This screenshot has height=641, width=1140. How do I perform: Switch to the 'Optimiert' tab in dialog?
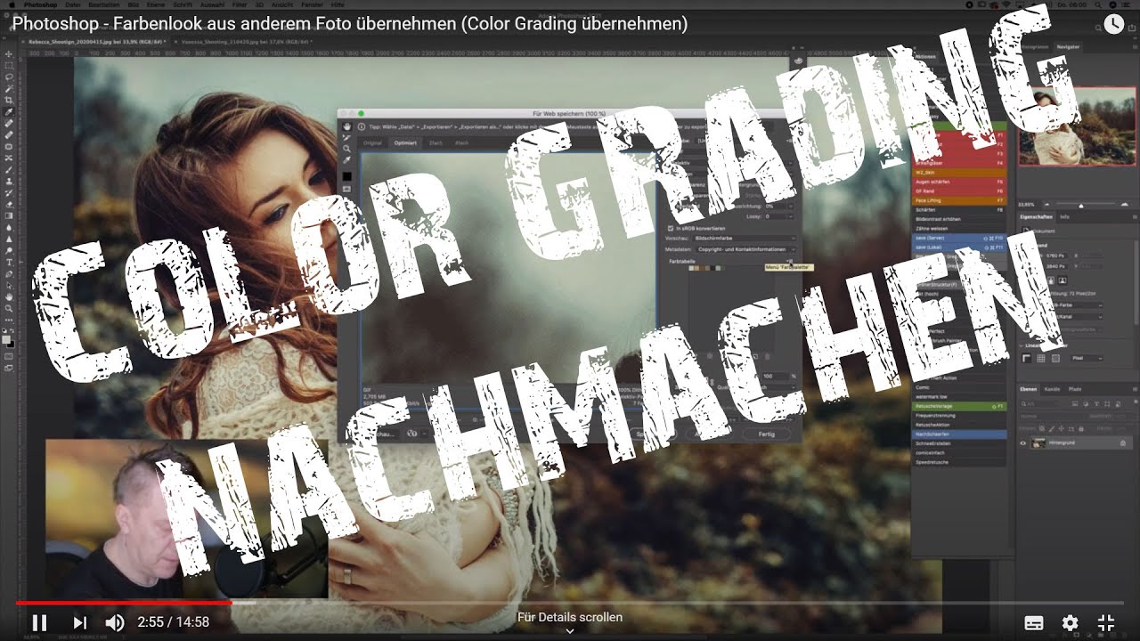point(405,142)
